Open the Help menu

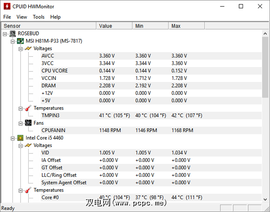click(56, 17)
